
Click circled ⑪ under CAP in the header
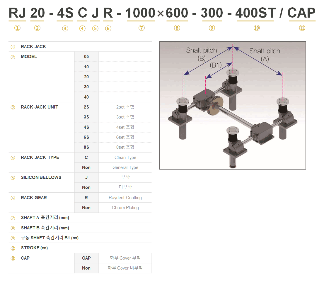[302, 28]
